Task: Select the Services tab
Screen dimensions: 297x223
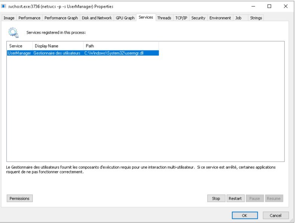Action: pyautogui.click(x=146, y=17)
